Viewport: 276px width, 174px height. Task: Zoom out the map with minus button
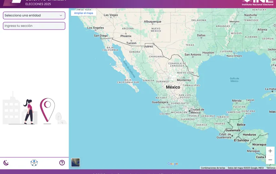click(x=270, y=160)
